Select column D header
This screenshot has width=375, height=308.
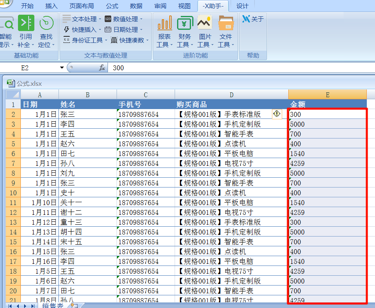231,95
